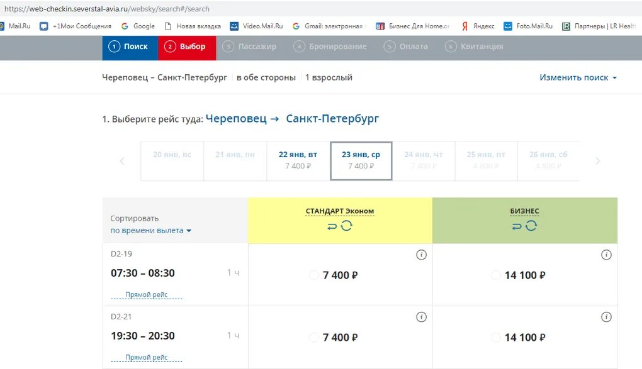642x369 pixels.
Task: Click the Череповец heading link
Action: (x=236, y=119)
